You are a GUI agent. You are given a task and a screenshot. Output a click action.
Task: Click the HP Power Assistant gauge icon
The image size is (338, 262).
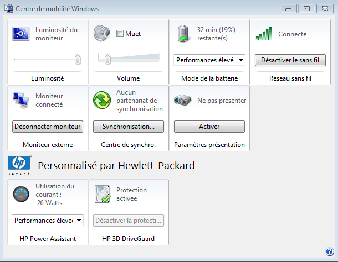[21, 195]
